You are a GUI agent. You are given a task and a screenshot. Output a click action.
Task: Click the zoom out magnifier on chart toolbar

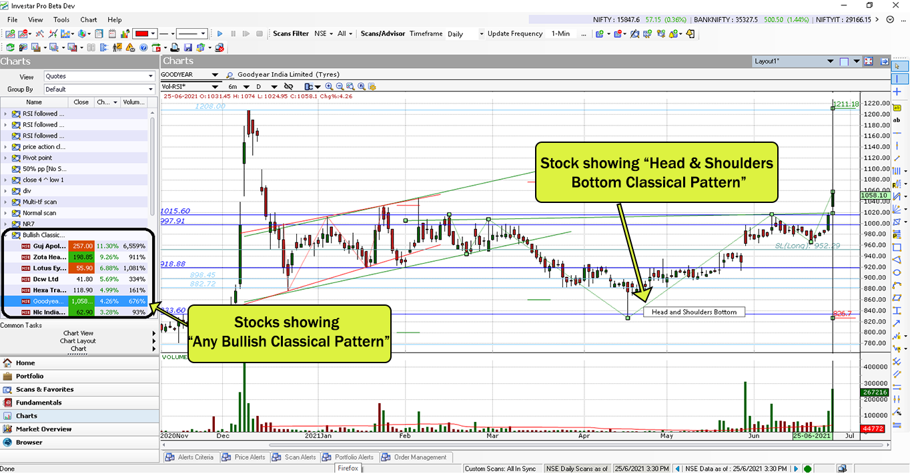340,87
